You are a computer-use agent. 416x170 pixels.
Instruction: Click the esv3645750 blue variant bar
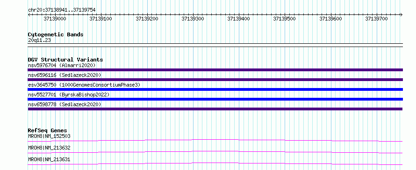[215, 89]
